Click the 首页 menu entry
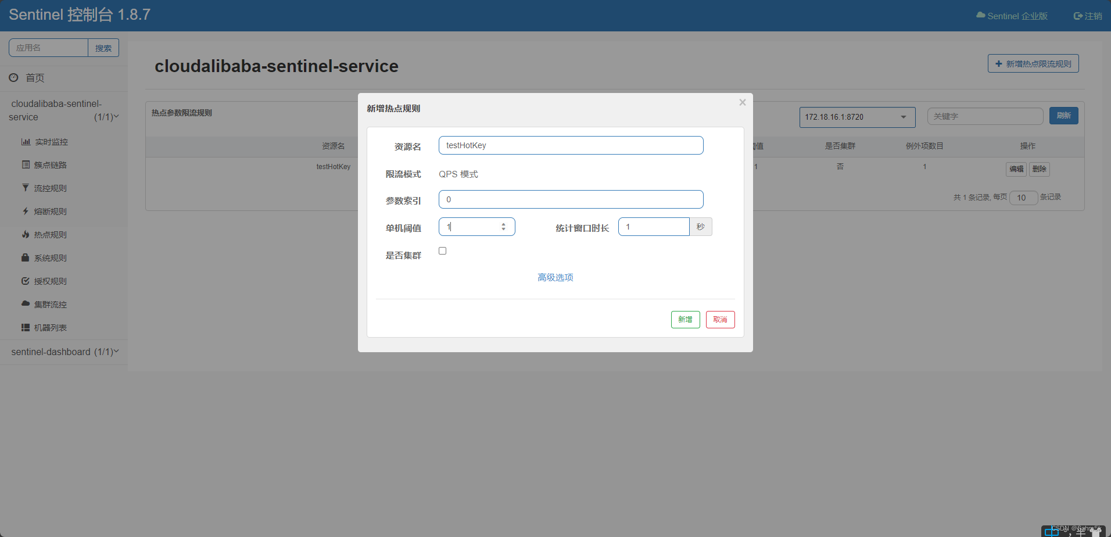This screenshot has width=1111, height=537. click(35, 78)
